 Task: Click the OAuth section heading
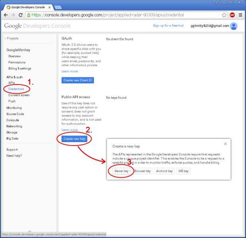pos(67,38)
